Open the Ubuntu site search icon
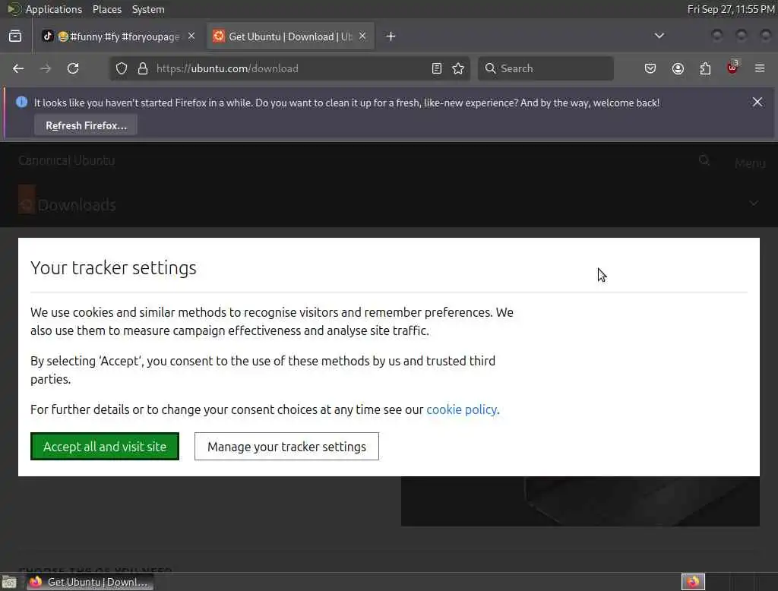The image size is (778, 591). (x=704, y=160)
